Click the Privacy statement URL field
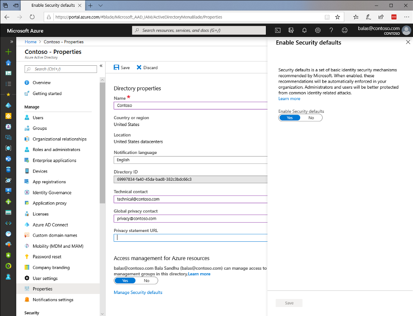The height and width of the screenshot is (316, 413). coord(190,238)
